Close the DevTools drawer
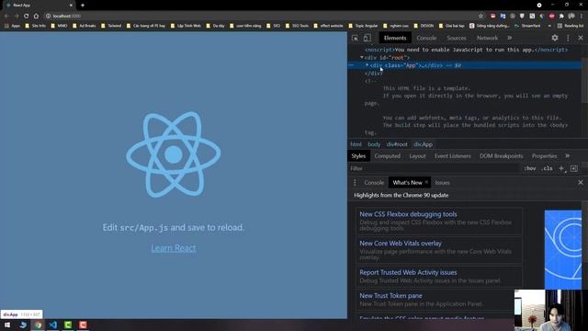This screenshot has height=331, width=588. (581, 182)
